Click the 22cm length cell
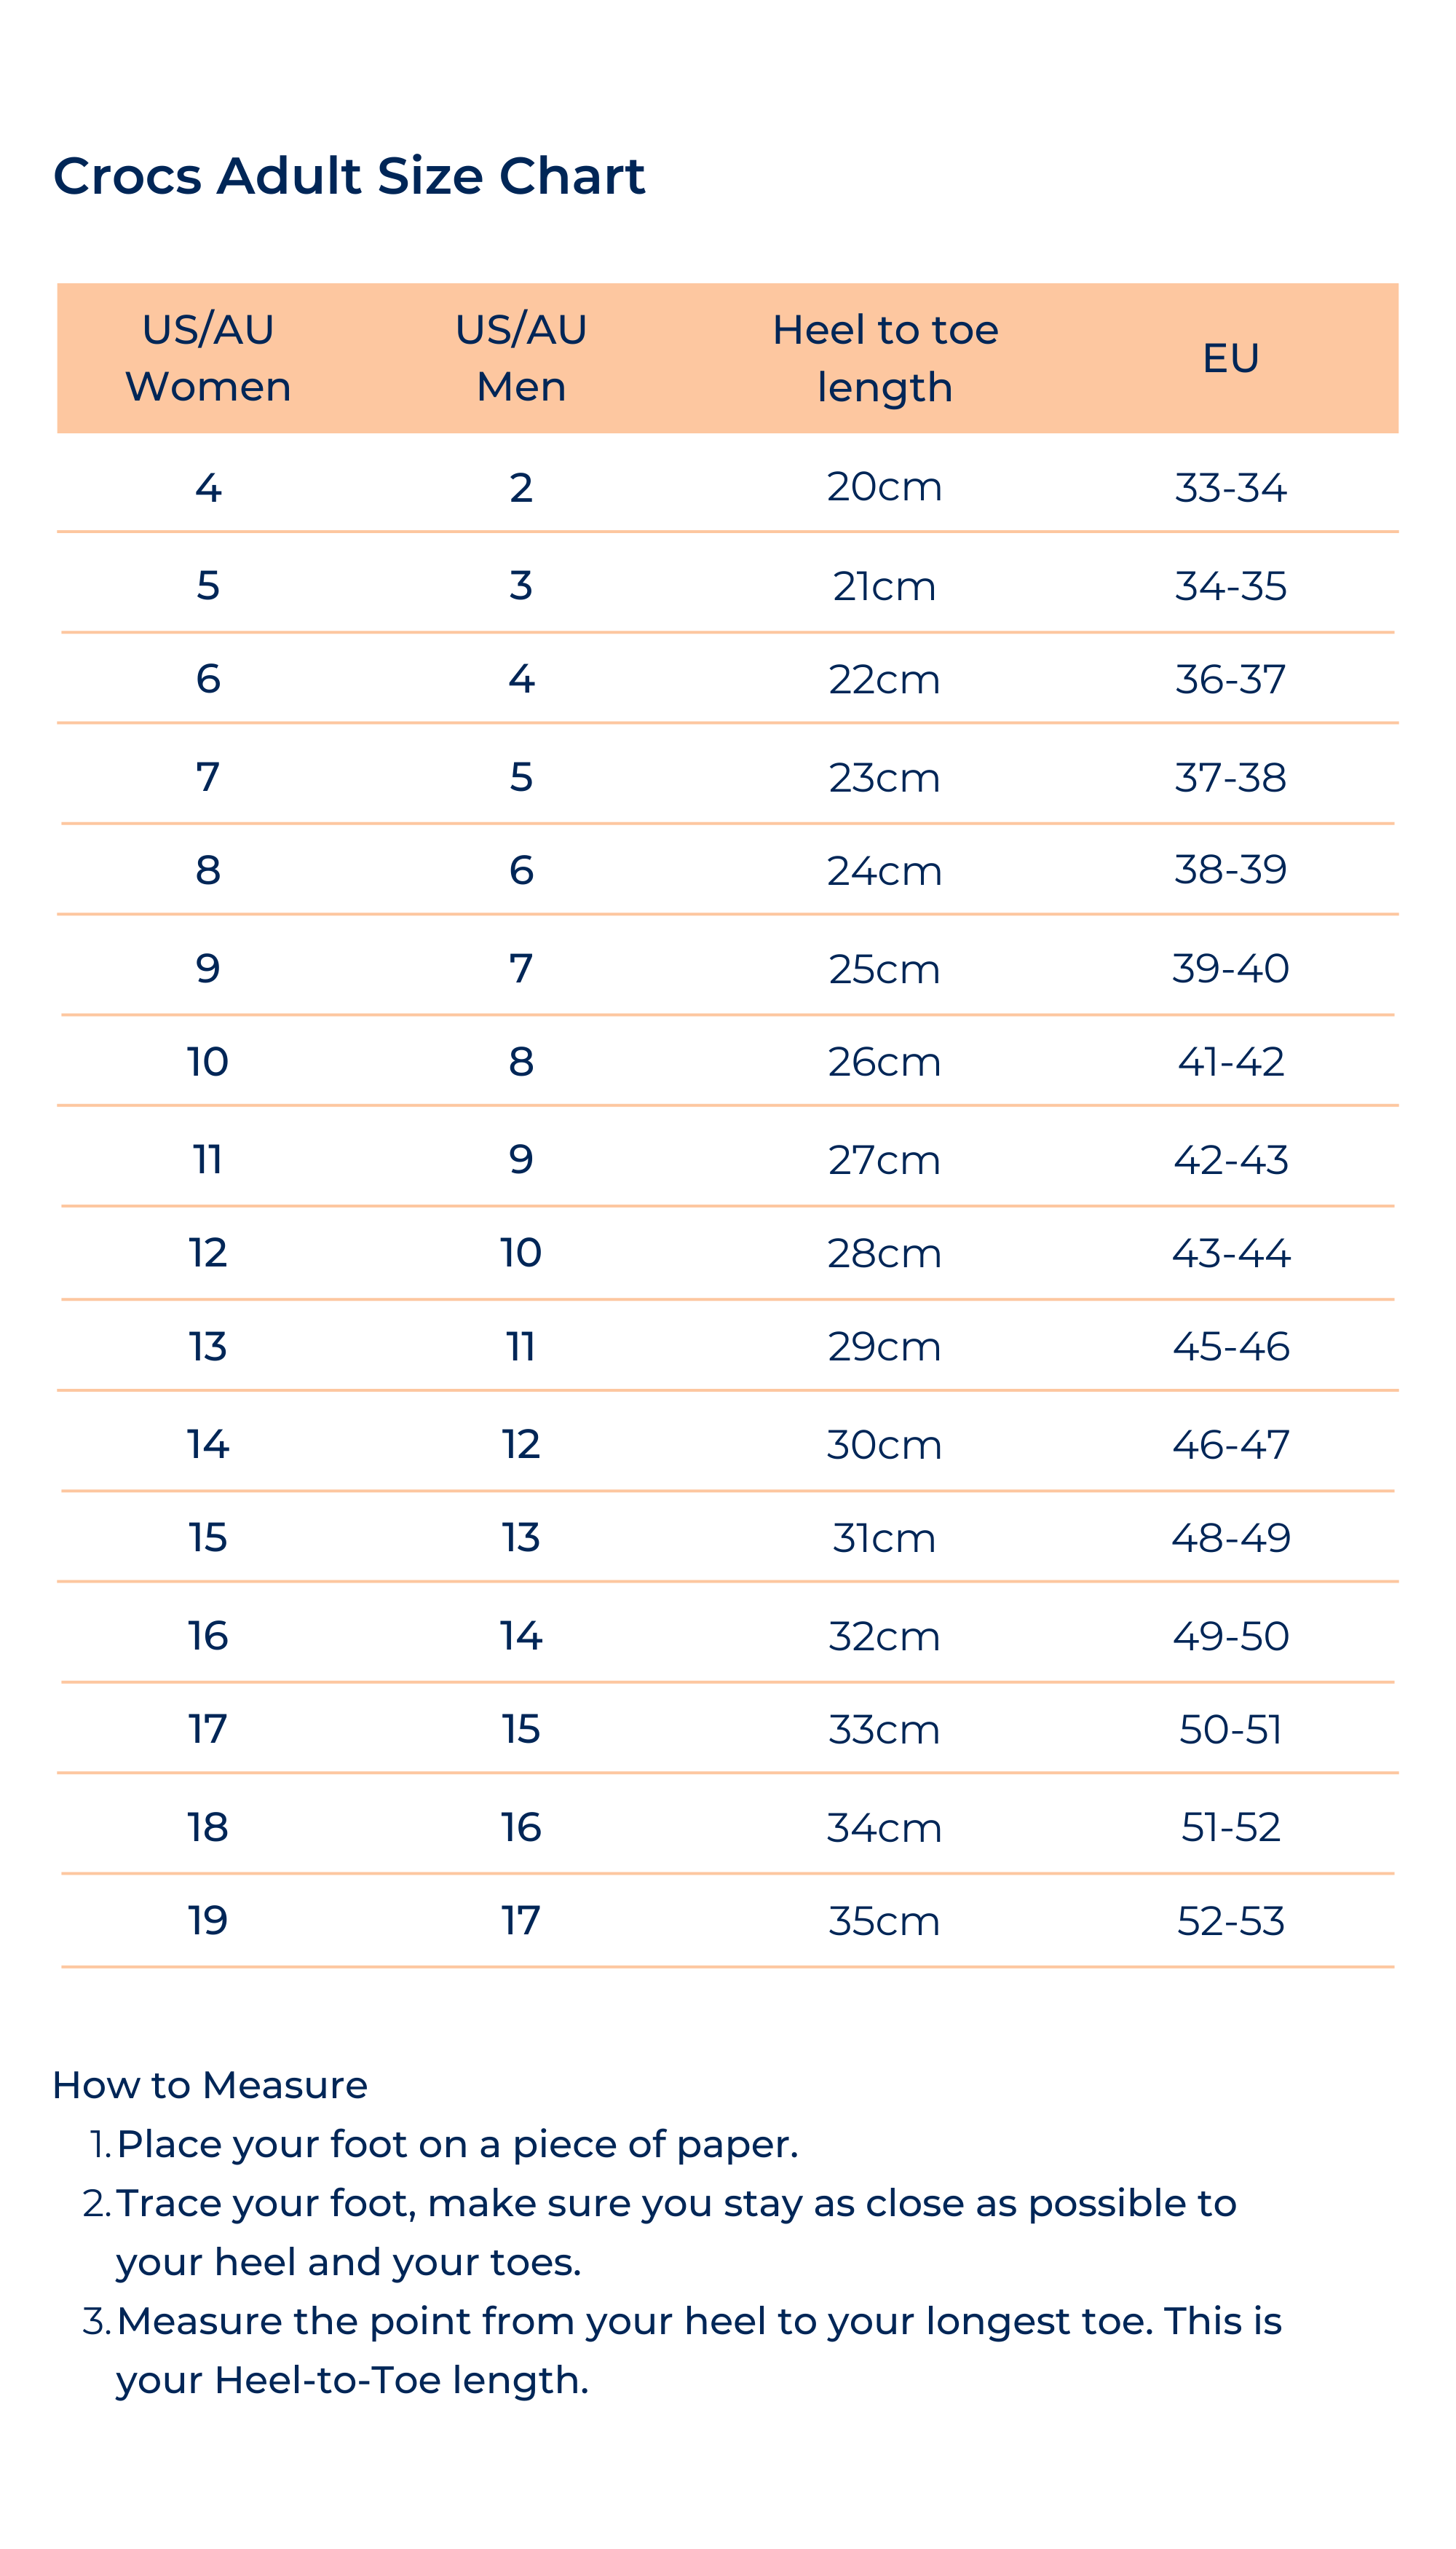 pyautogui.click(x=885, y=680)
